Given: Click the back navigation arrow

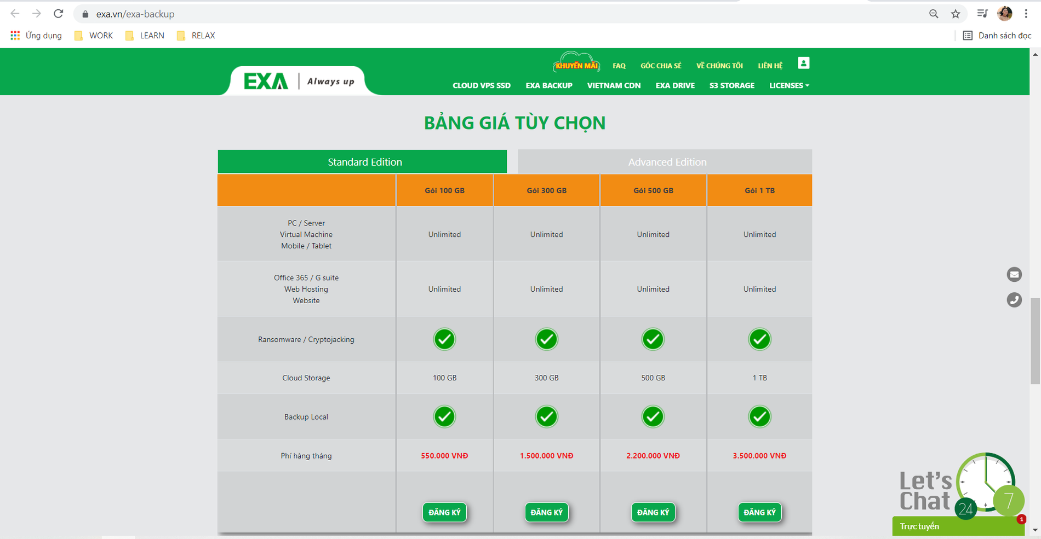Looking at the screenshot, I should (x=14, y=14).
